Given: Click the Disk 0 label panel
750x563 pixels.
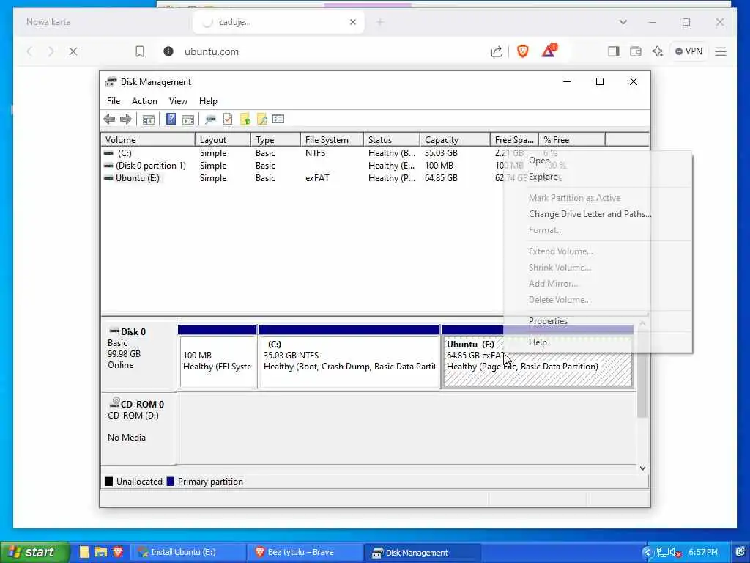Looking at the screenshot, I should coord(138,356).
